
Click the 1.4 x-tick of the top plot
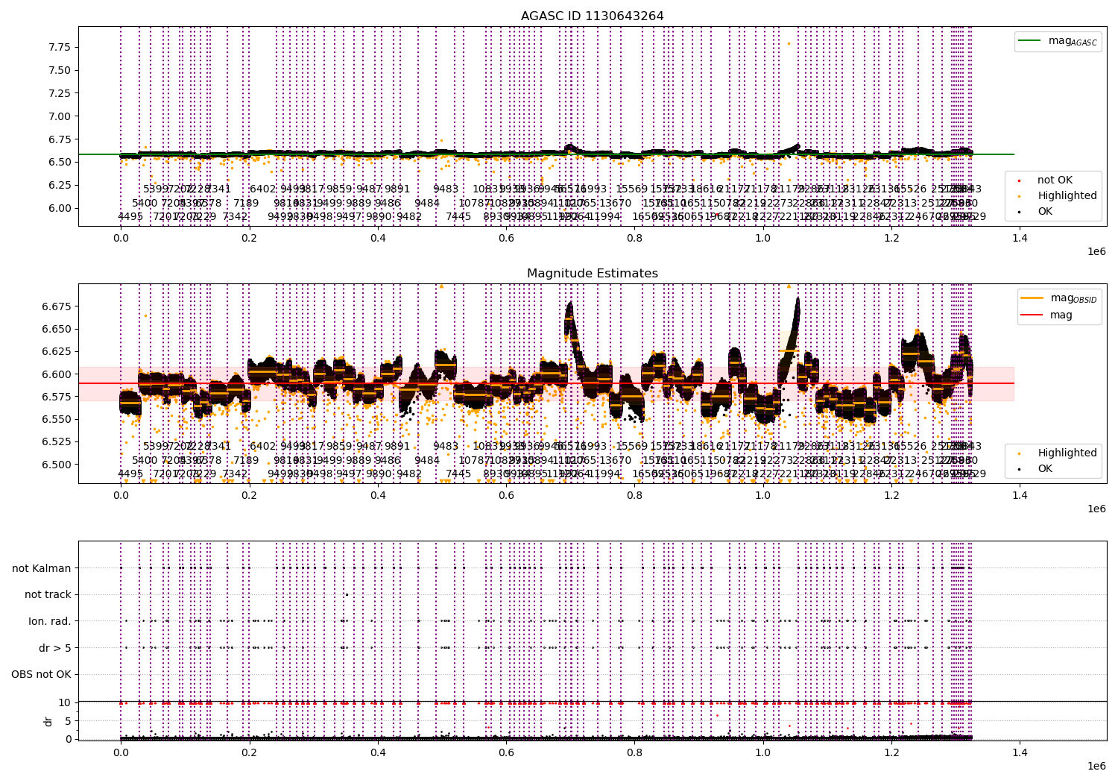pyautogui.click(x=1020, y=238)
